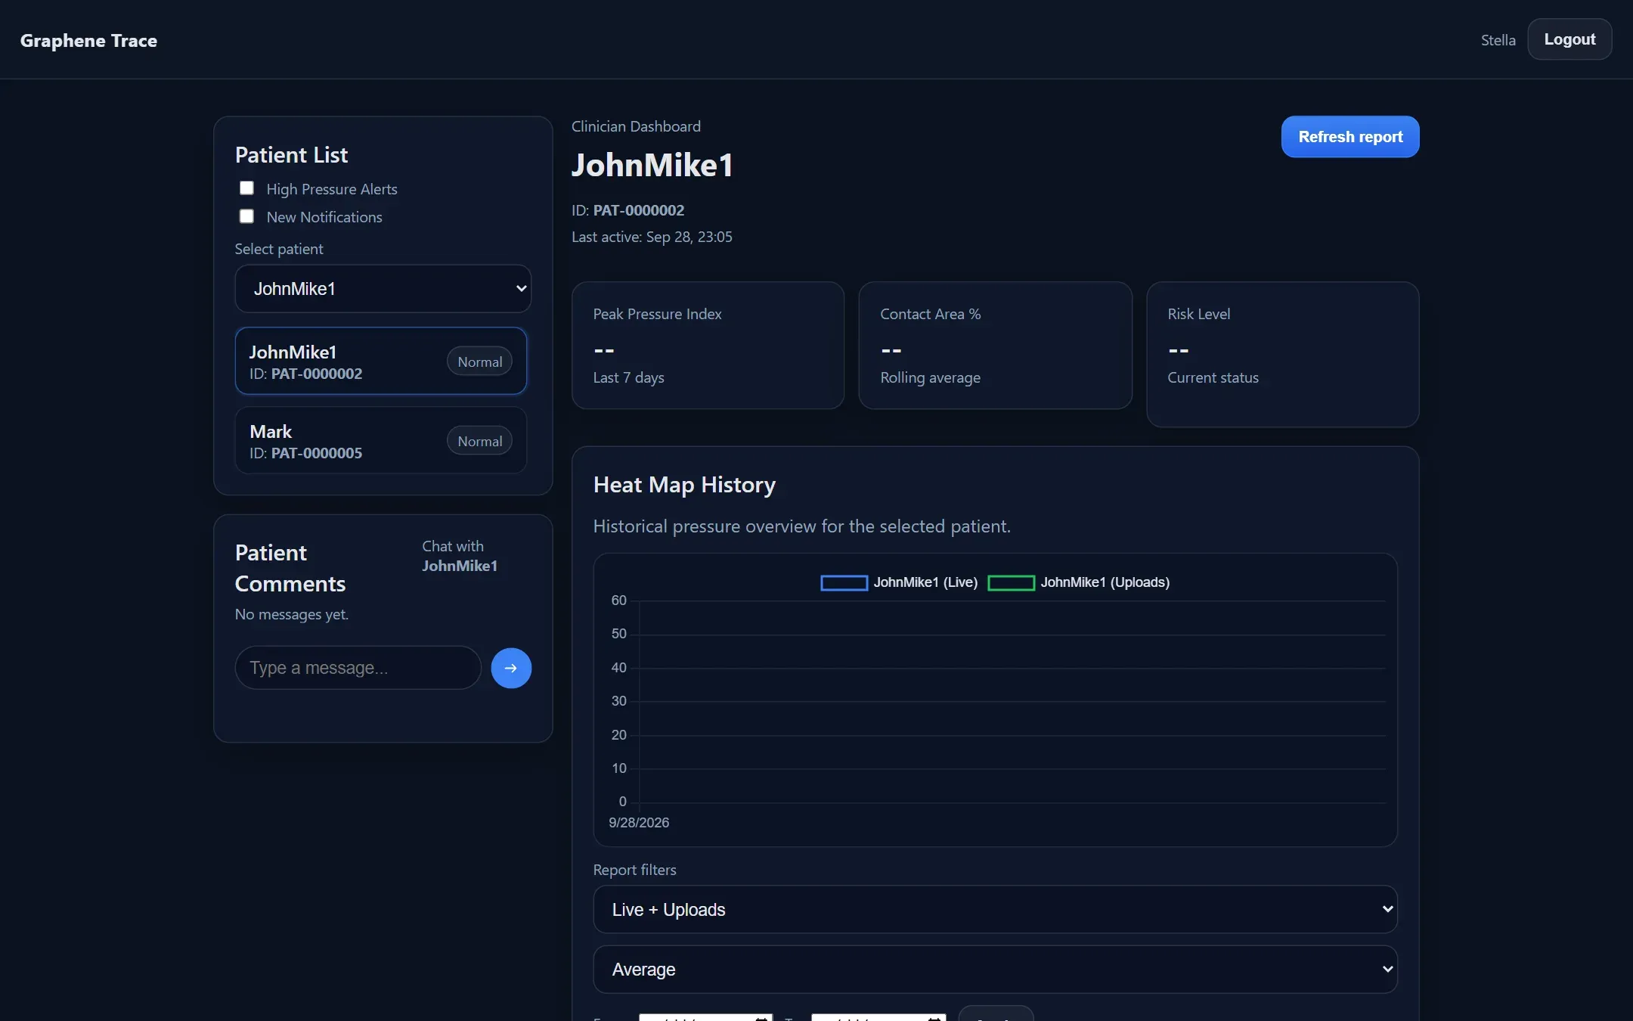Screen dimensions: 1633x1021
Task: Click the Select patient label
Action: (278, 249)
